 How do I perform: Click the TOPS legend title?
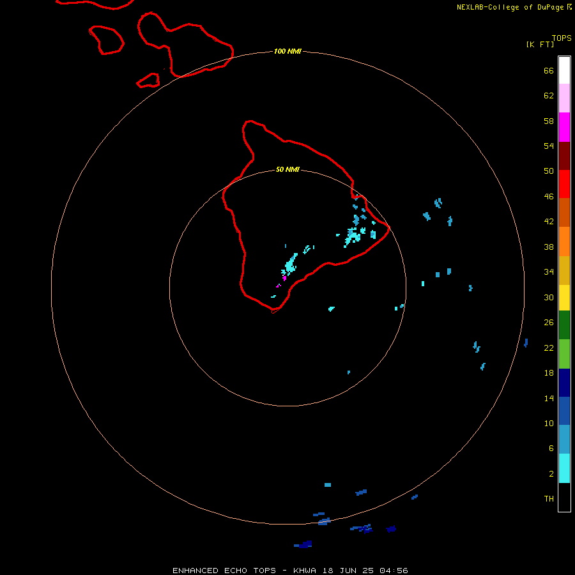pyautogui.click(x=562, y=38)
